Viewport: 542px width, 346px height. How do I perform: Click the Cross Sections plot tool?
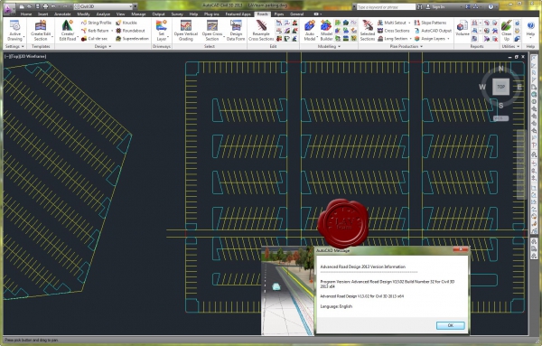pyautogui.click(x=393, y=31)
